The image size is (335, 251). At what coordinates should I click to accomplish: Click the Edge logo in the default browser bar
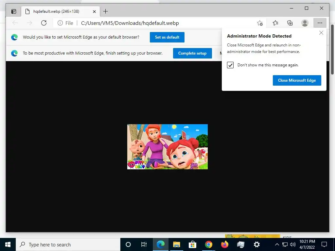click(x=14, y=37)
